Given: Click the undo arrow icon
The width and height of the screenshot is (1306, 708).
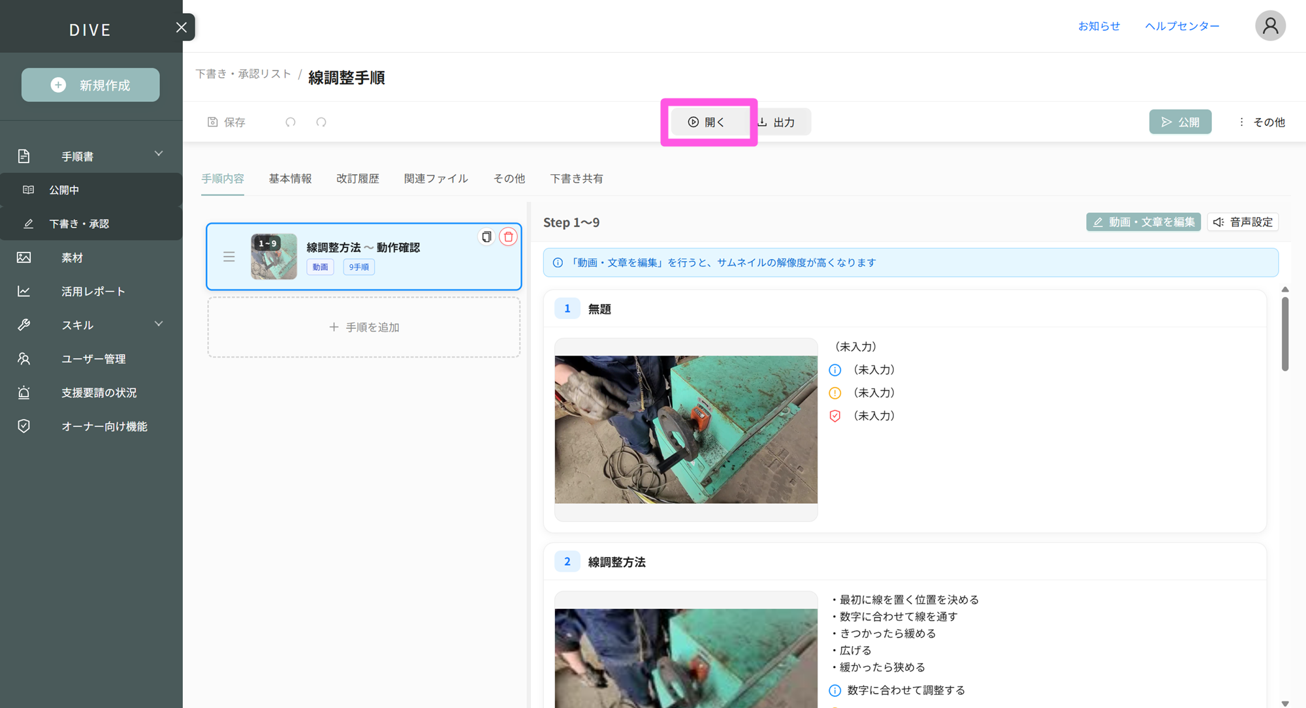Looking at the screenshot, I should 291,122.
